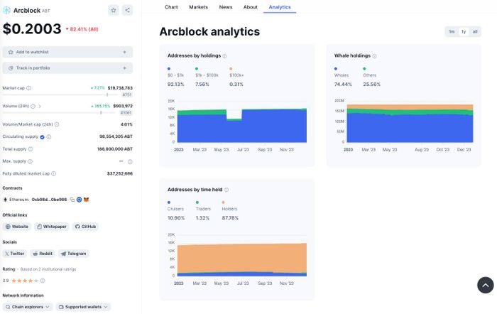The height and width of the screenshot is (314, 497).
Task: Click Add to watchlist button
Action: [67, 52]
